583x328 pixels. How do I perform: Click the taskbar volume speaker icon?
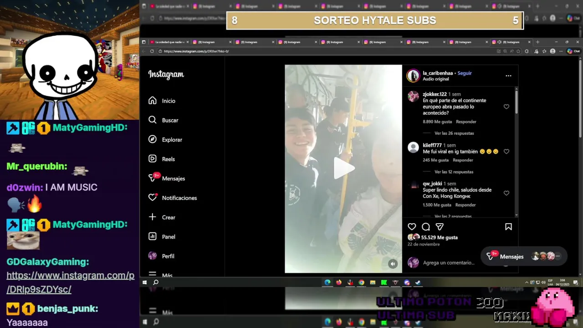(543, 282)
